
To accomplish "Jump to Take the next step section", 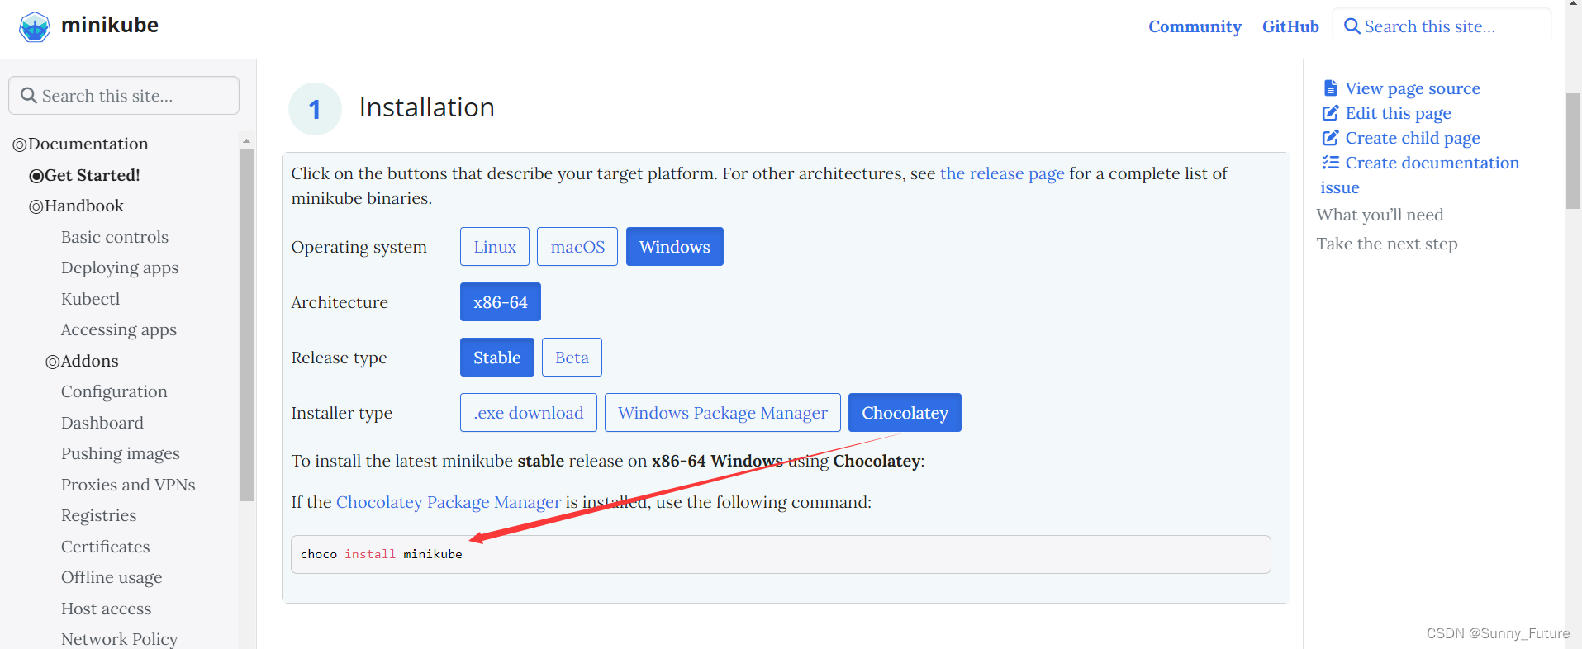I will click(1387, 244).
